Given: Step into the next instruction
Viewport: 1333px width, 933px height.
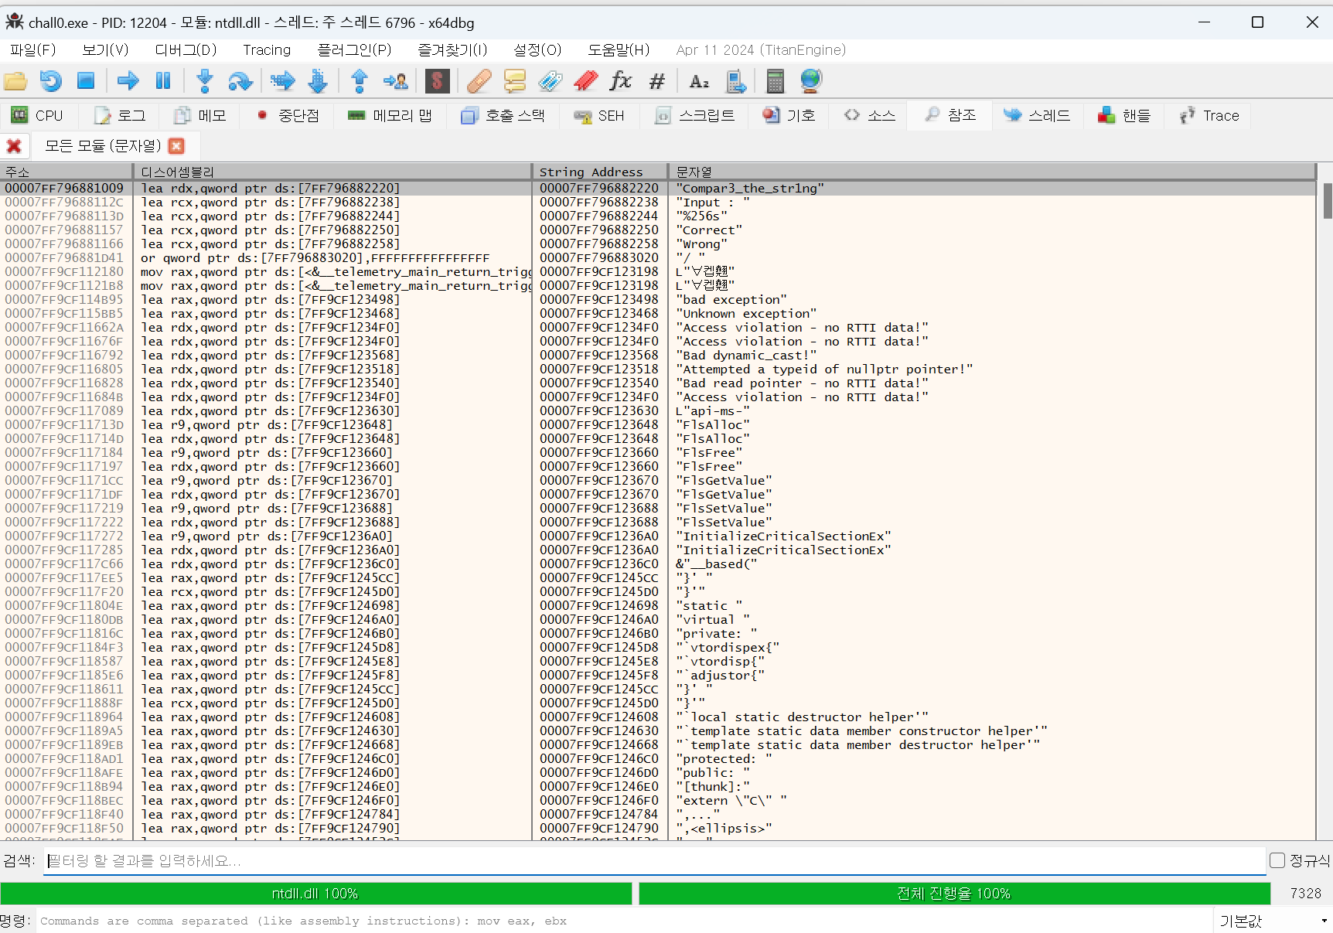Looking at the screenshot, I should pyautogui.click(x=204, y=80).
